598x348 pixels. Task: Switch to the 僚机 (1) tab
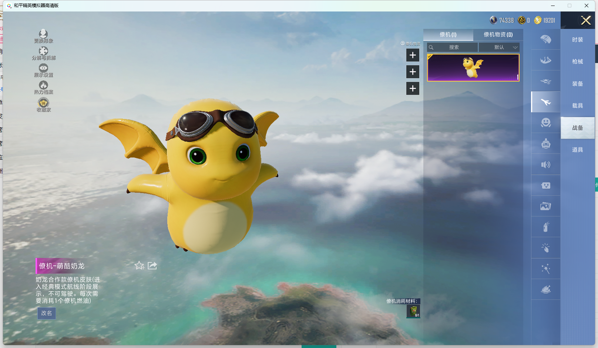coord(448,34)
